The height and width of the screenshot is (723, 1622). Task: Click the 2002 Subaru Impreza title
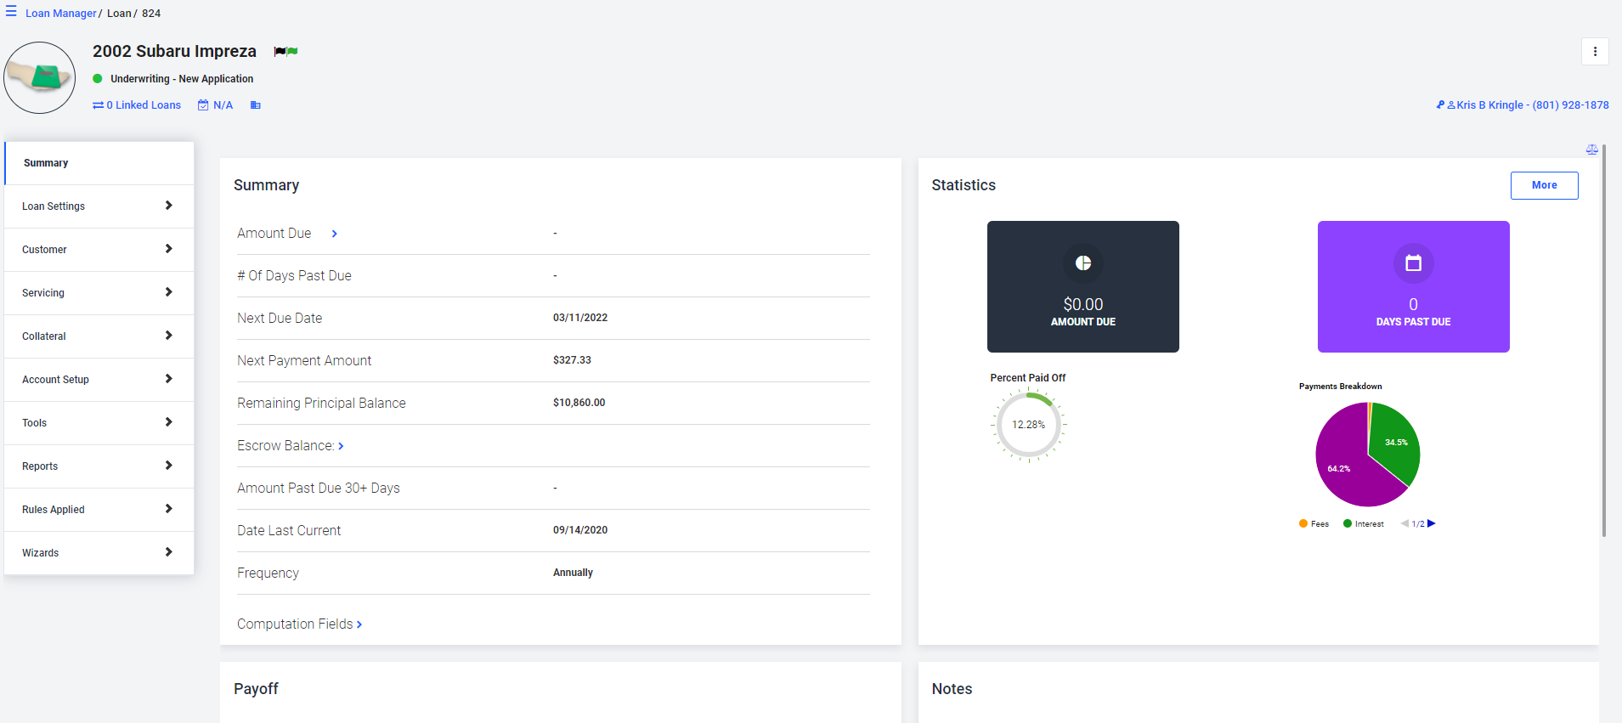(174, 51)
